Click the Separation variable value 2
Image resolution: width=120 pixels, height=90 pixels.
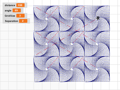(x=23, y=21)
